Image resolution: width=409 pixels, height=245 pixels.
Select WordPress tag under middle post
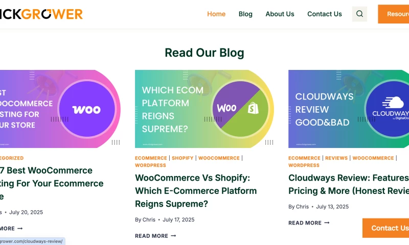click(150, 165)
